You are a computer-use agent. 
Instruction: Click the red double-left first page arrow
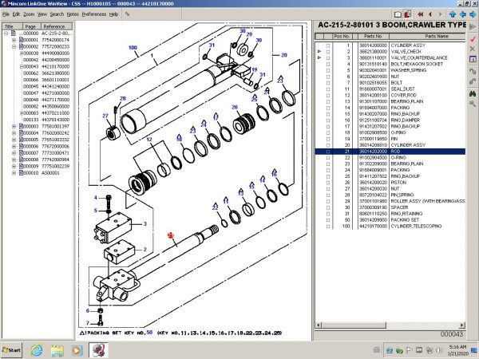click(421, 14)
